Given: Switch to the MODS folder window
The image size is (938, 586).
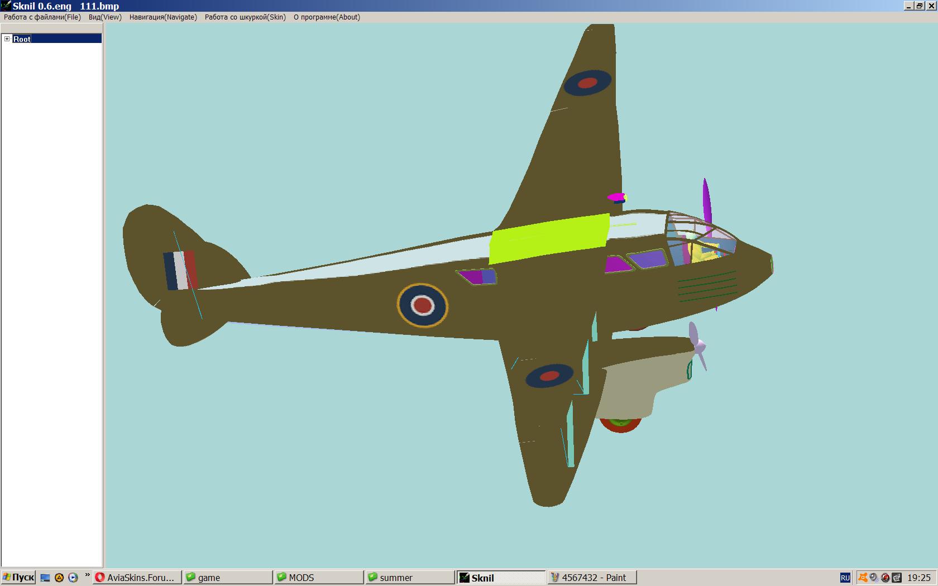Looking at the screenshot, I should tap(319, 578).
